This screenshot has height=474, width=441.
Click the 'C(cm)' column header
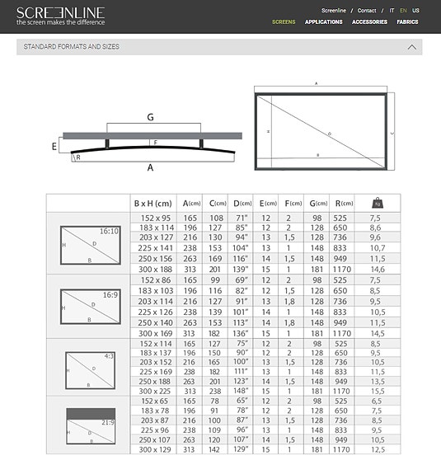[x=218, y=204]
